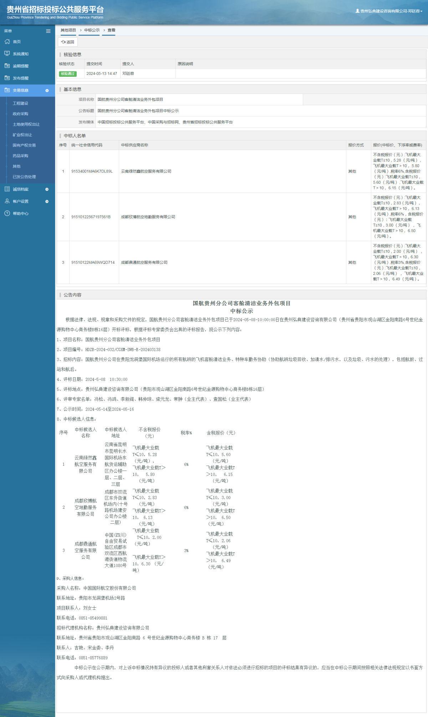Viewport: 428px width, 717px height.
Task: Click 中标公示 breadcrumb link
Action: point(92,30)
